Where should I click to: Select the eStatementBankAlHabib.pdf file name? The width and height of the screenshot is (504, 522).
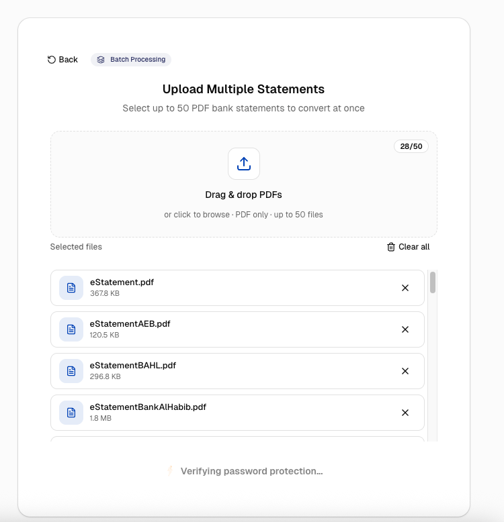pos(148,407)
